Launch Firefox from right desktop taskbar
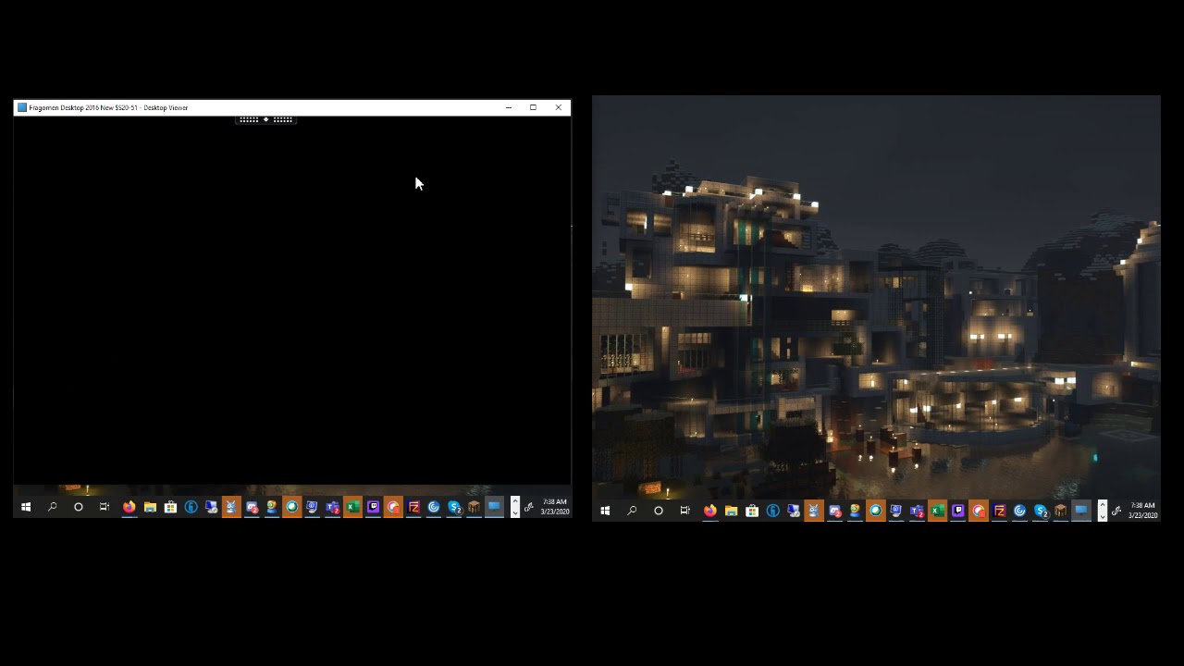The image size is (1184, 666). [709, 511]
